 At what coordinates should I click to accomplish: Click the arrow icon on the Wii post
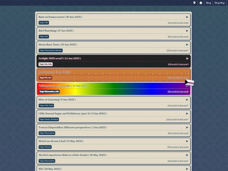coord(187,169)
